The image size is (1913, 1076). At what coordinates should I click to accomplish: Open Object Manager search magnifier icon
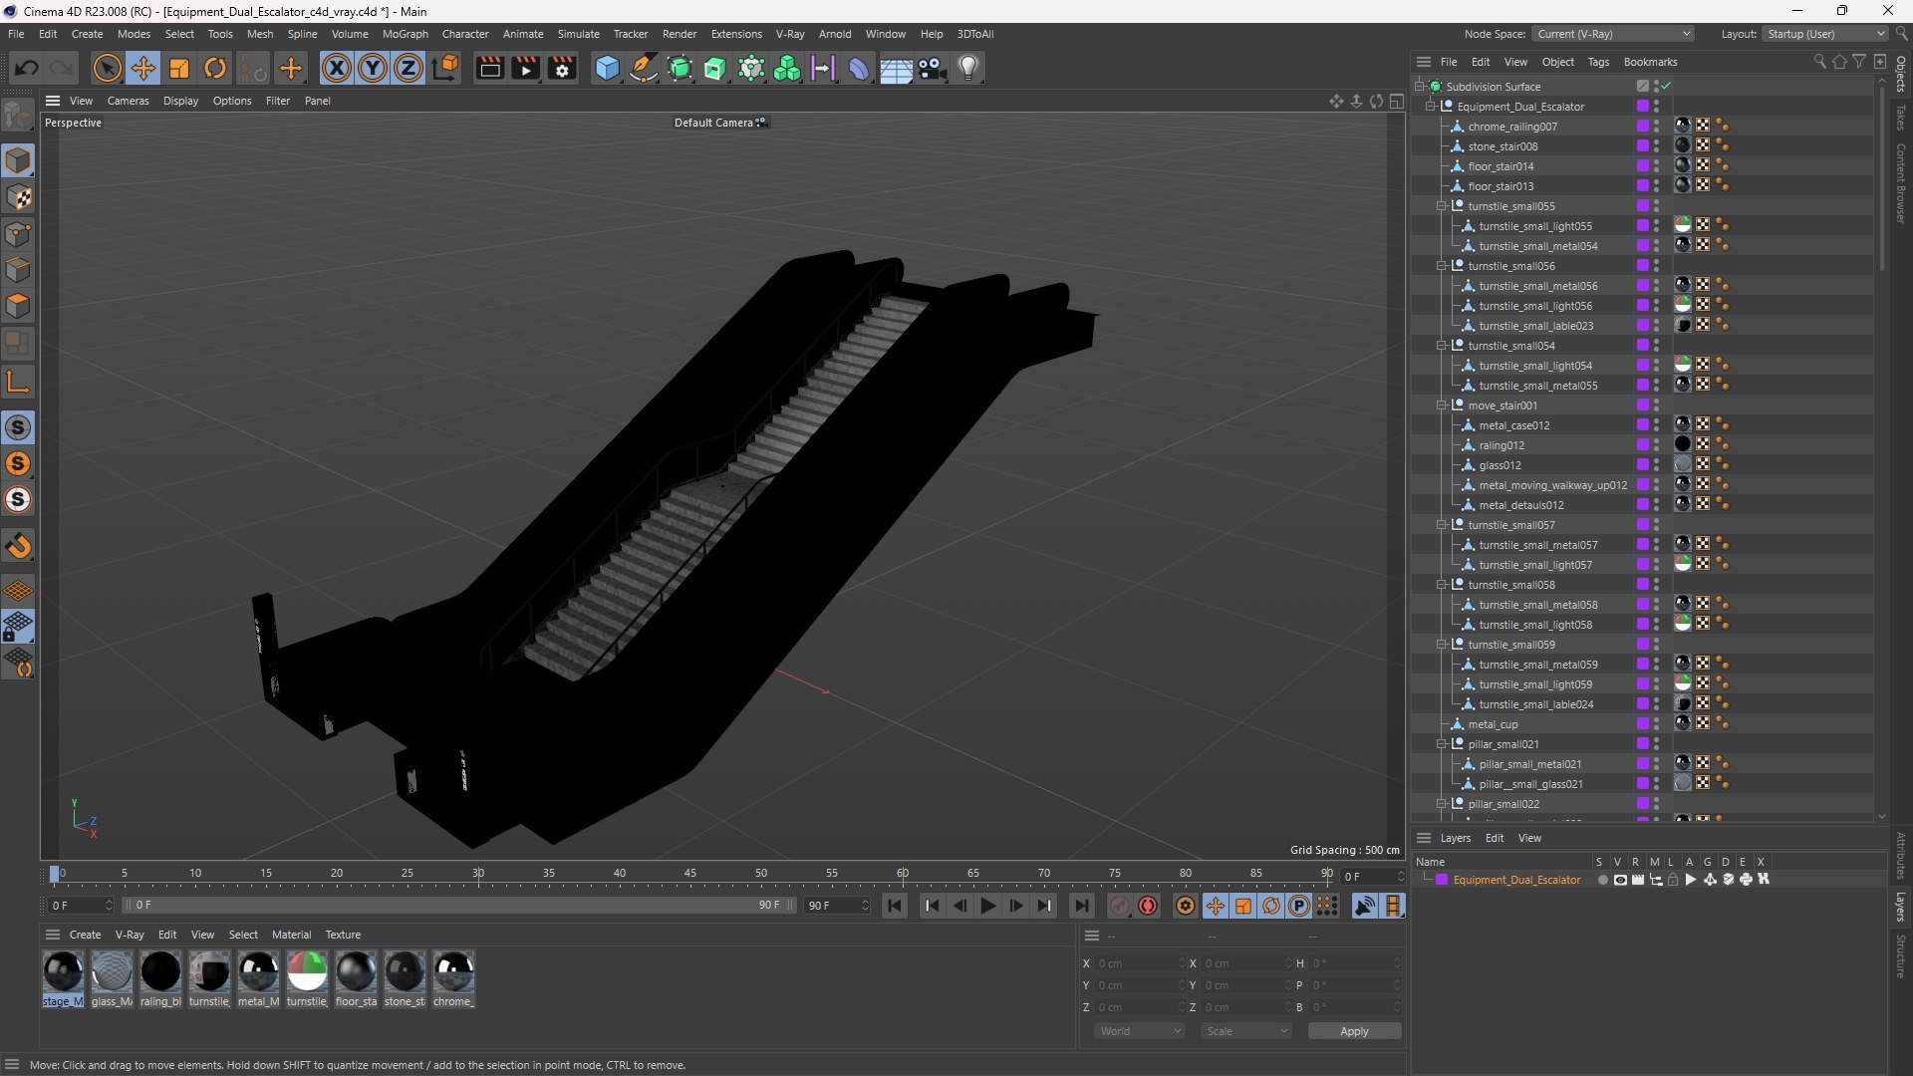coord(1819,62)
